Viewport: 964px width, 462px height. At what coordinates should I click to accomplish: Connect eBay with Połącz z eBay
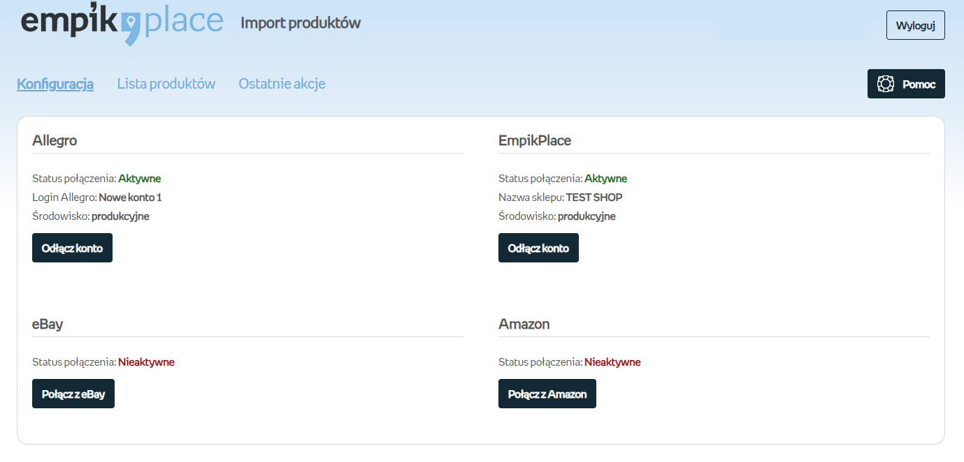73,394
